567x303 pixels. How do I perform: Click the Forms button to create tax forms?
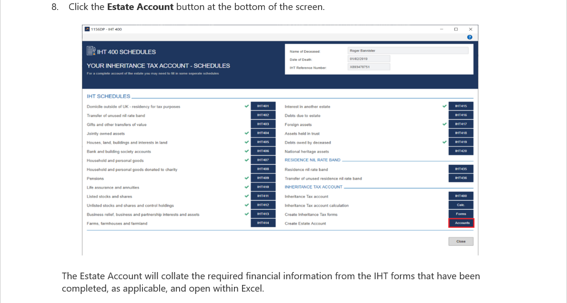click(461, 214)
